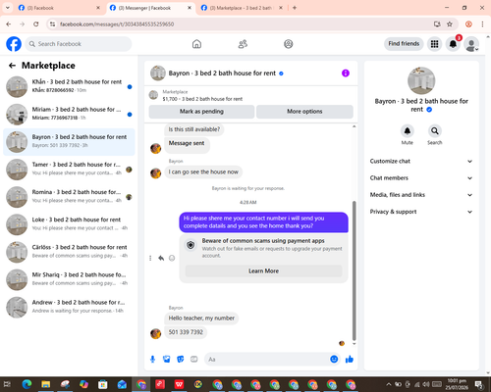Screen dimensions: 491x392
Task: Open the Groups icon in top navigation
Action: click(289, 44)
